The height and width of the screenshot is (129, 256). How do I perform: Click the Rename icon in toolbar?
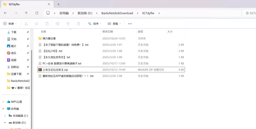click(58, 24)
